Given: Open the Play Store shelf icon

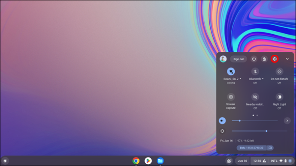Looking at the screenshot, I should point(148,161).
